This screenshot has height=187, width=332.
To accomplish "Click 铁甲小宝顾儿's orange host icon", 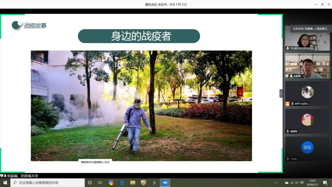I will coord(287,104).
